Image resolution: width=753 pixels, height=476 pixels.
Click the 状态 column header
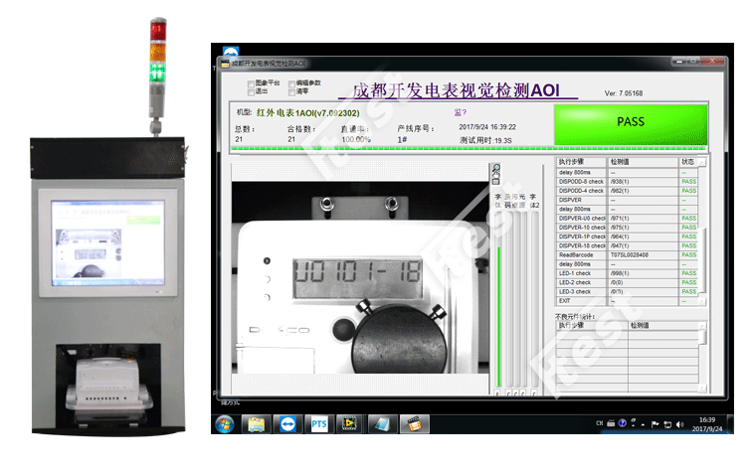tap(688, 161)
